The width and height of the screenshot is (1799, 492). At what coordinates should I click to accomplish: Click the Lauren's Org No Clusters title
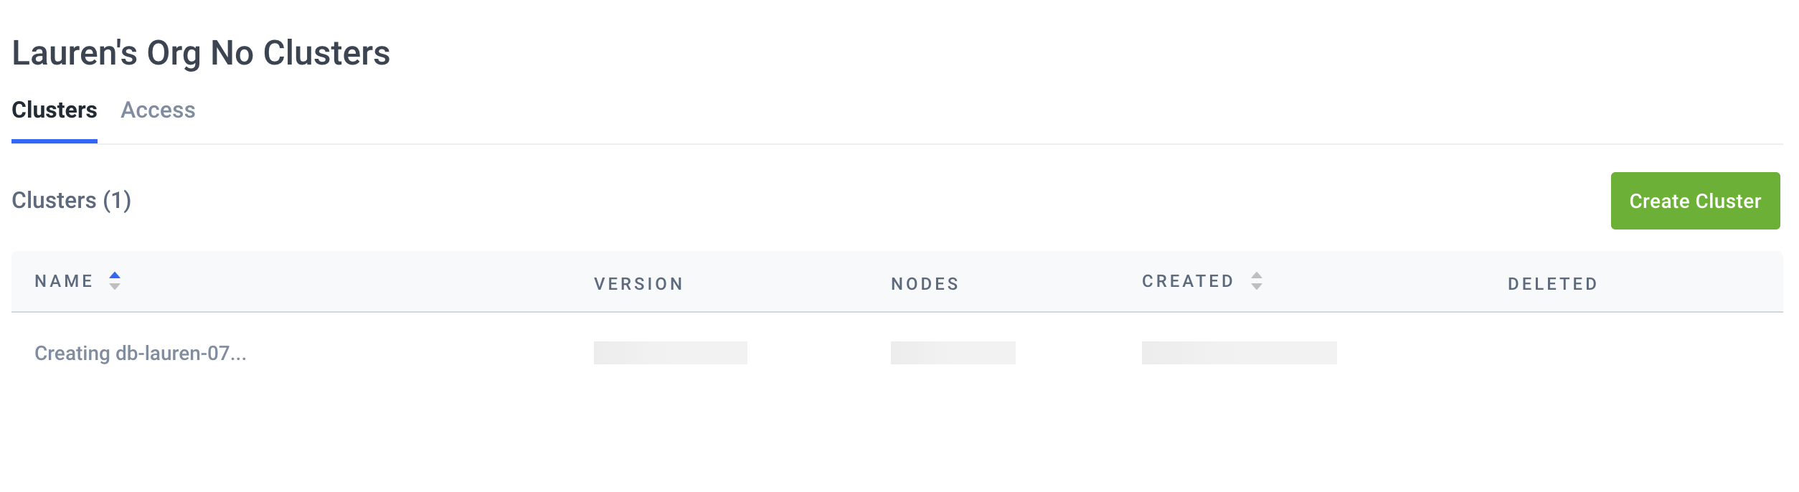coord(201,52)
